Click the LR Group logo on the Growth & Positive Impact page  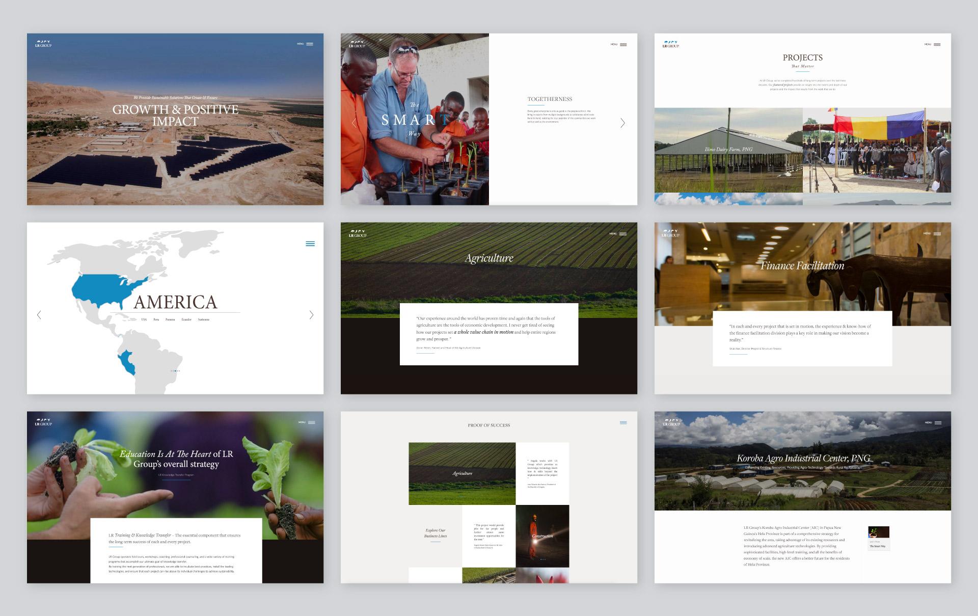43,43
